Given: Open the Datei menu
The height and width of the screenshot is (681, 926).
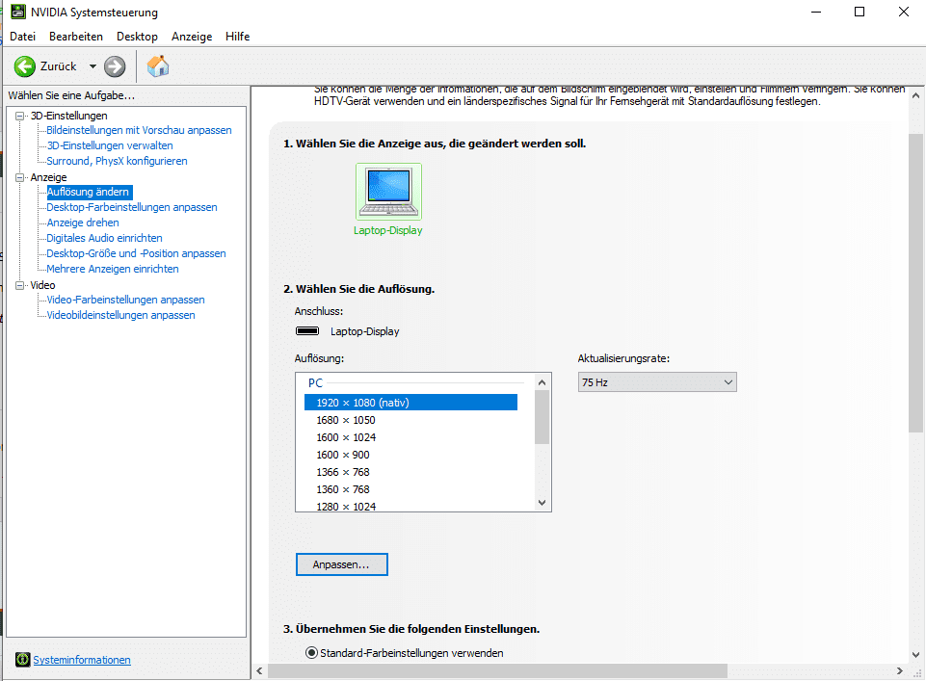Looking at the screenshot, I should 22,37.
